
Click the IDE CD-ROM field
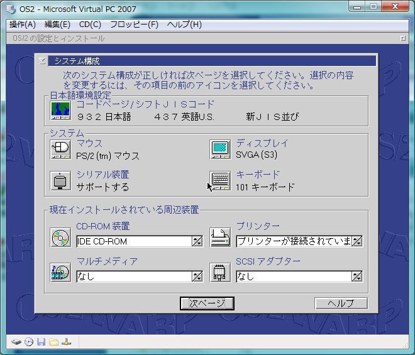[x=135, y=241]
